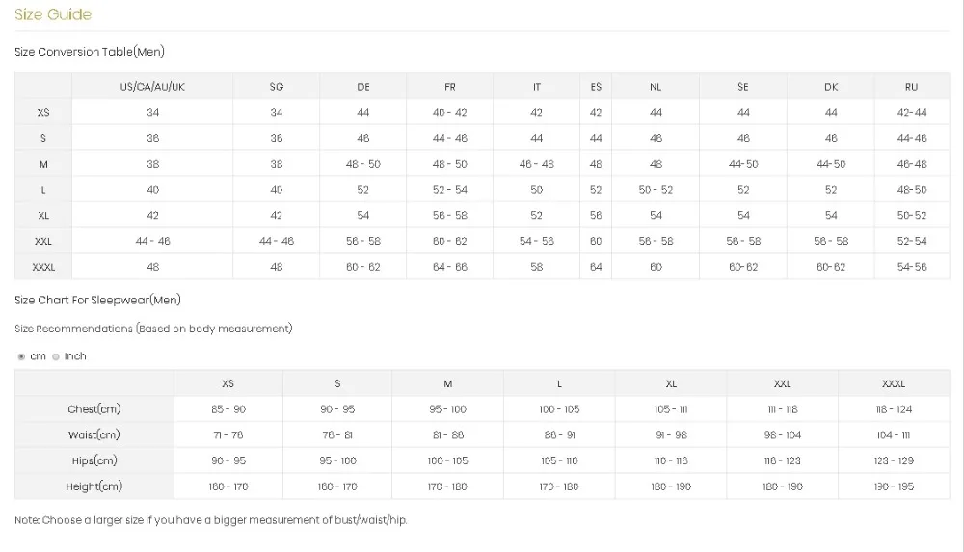Image resolution: width=964 pixels, height=552 pixels.
Task: Click the height 190 - 195 cell for XXXL
Action: (894, 486)
